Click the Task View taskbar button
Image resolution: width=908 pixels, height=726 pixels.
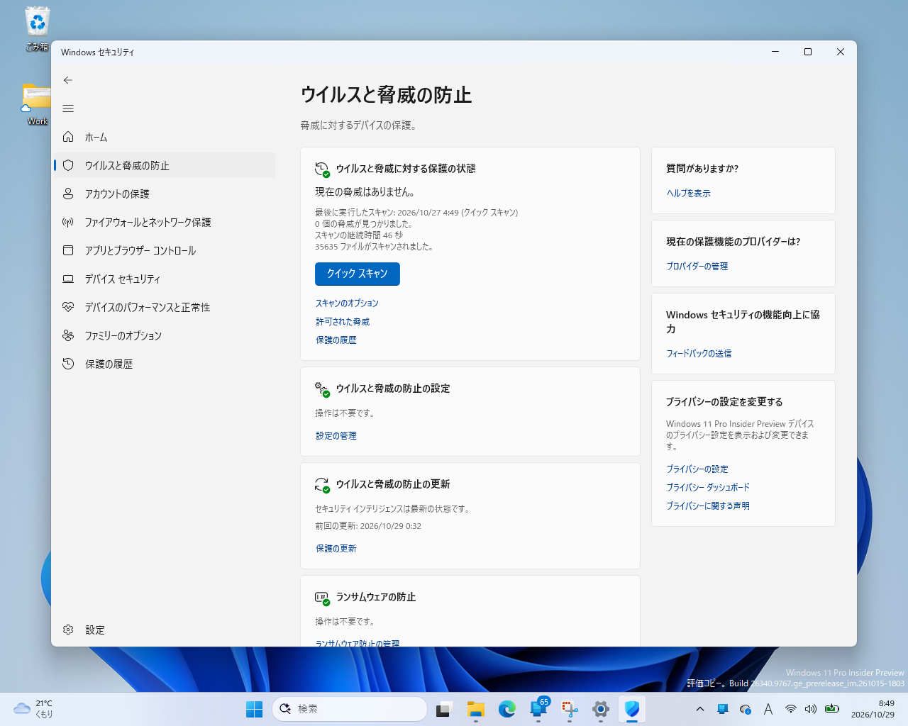point(444,709)
